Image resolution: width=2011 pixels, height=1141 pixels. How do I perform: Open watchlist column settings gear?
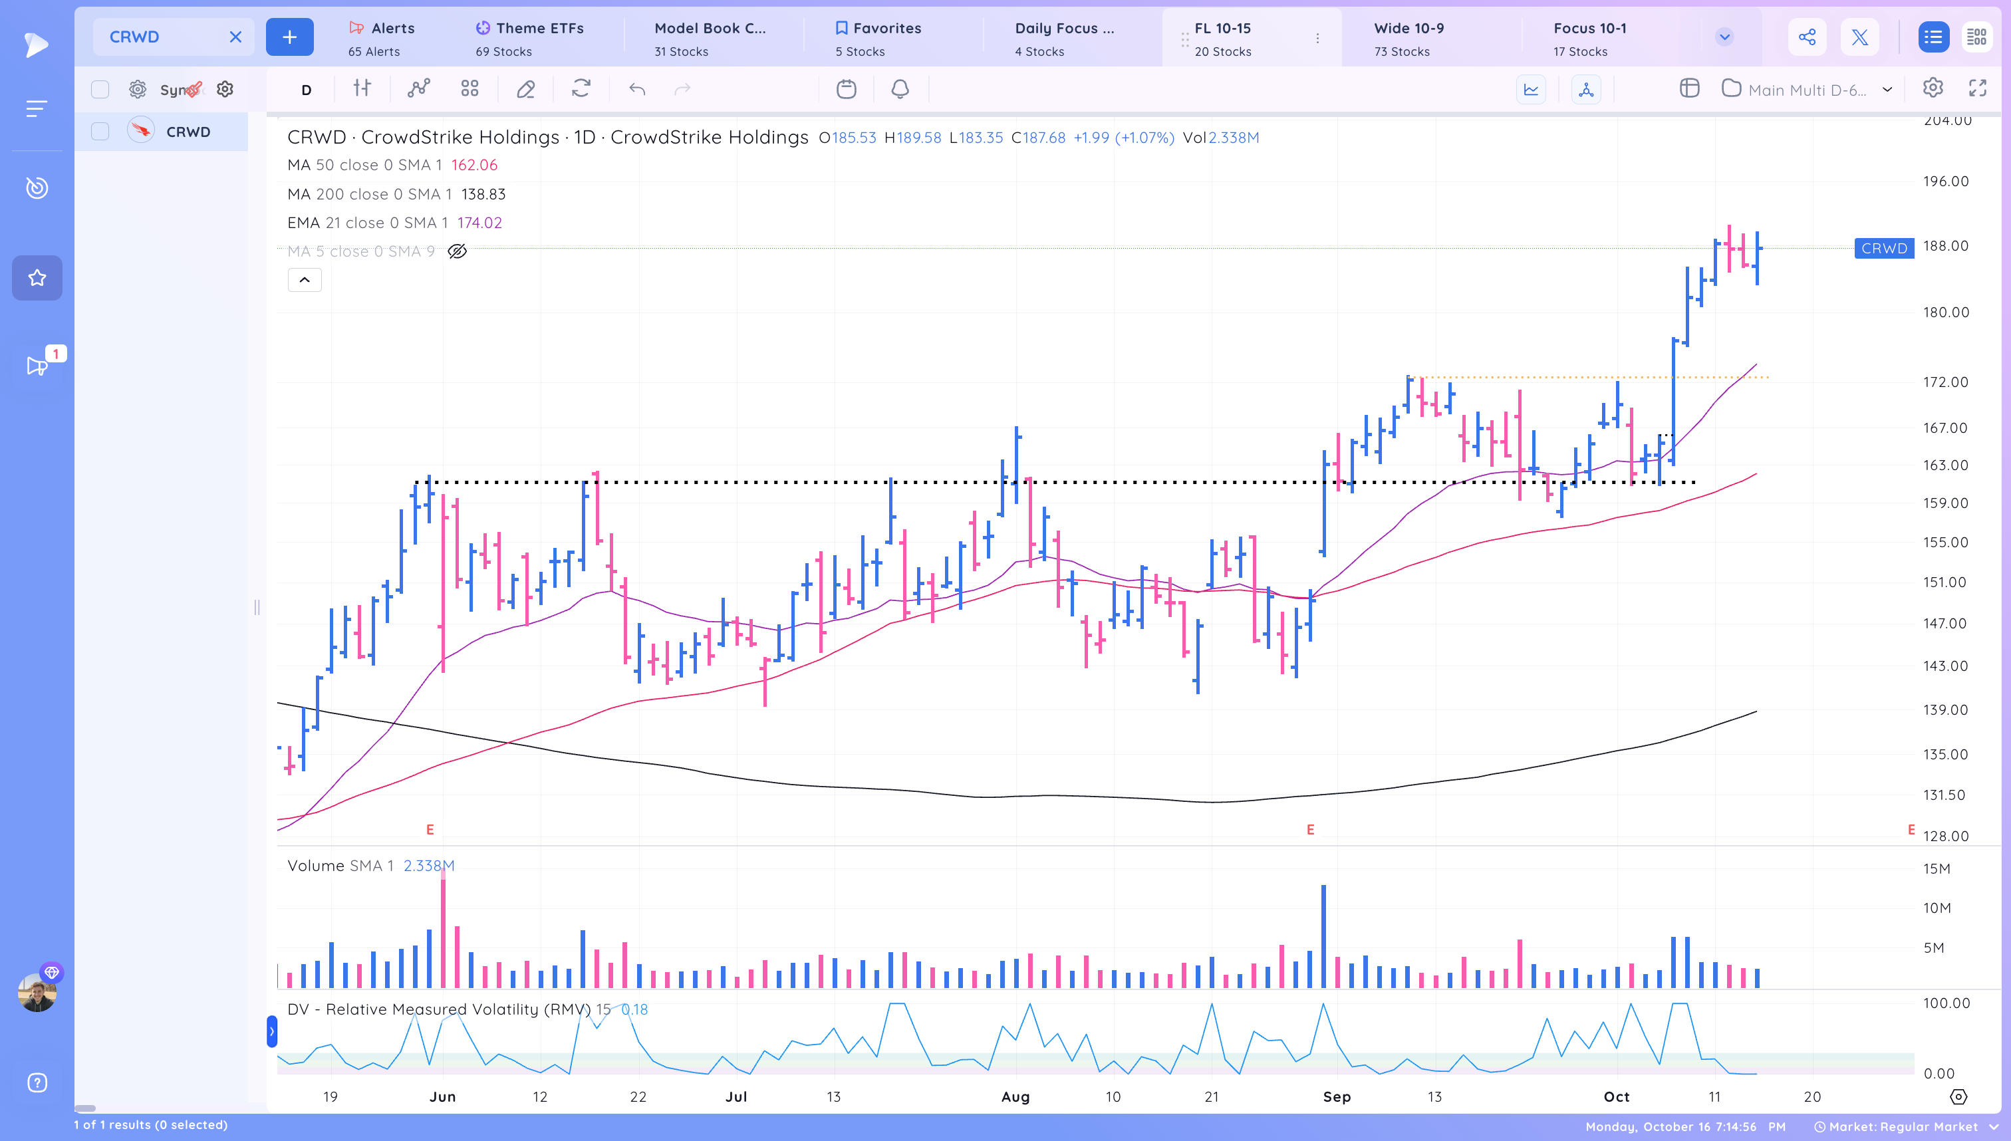point(138,89)
